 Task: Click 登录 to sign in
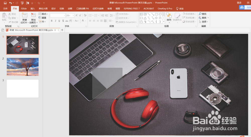239,3
